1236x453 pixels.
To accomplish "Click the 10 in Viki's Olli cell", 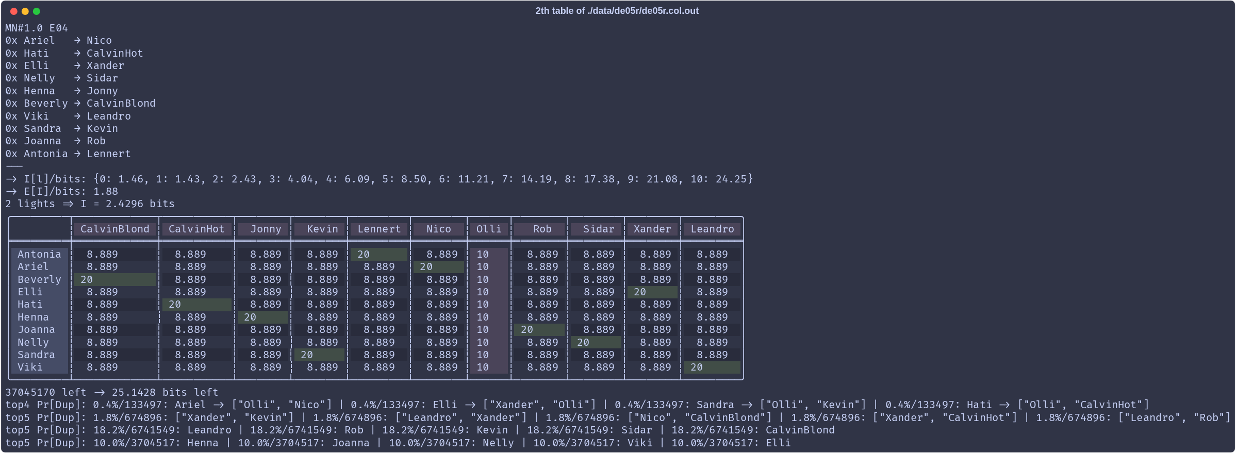I will [483, 367].
